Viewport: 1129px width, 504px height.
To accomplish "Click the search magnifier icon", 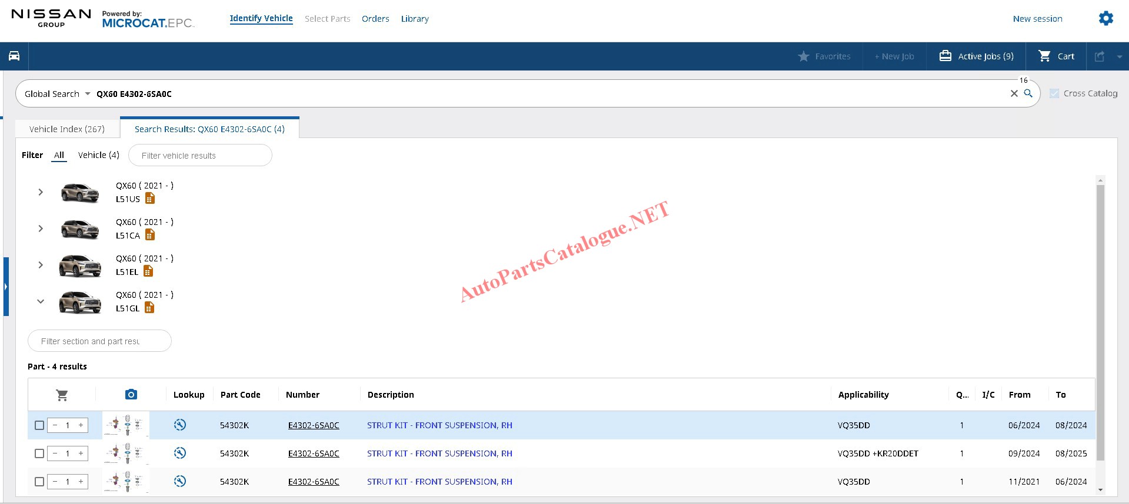I will tap(1028, 93).
